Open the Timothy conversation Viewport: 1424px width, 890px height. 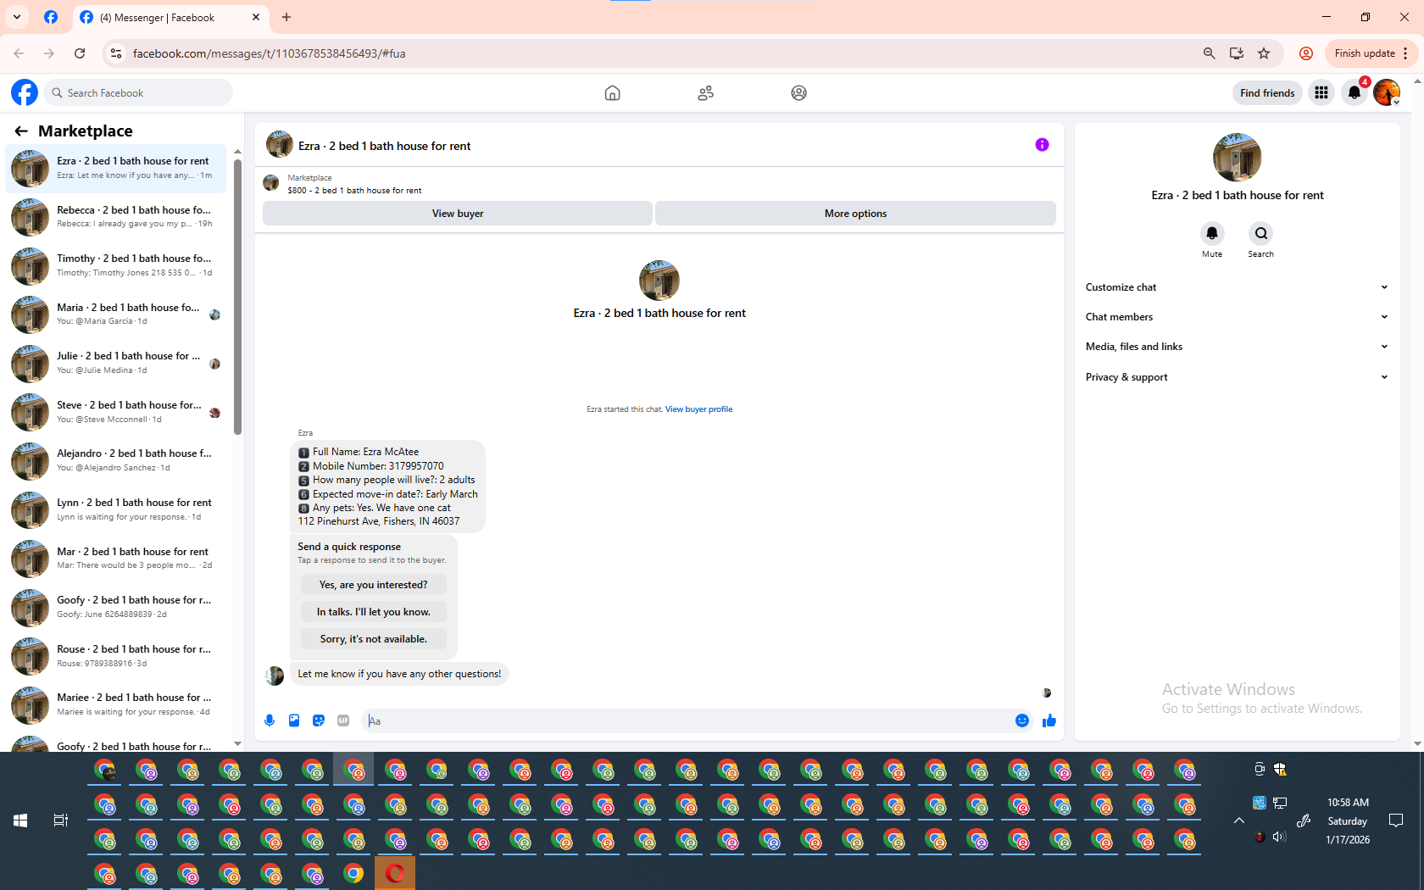[116, 265]
